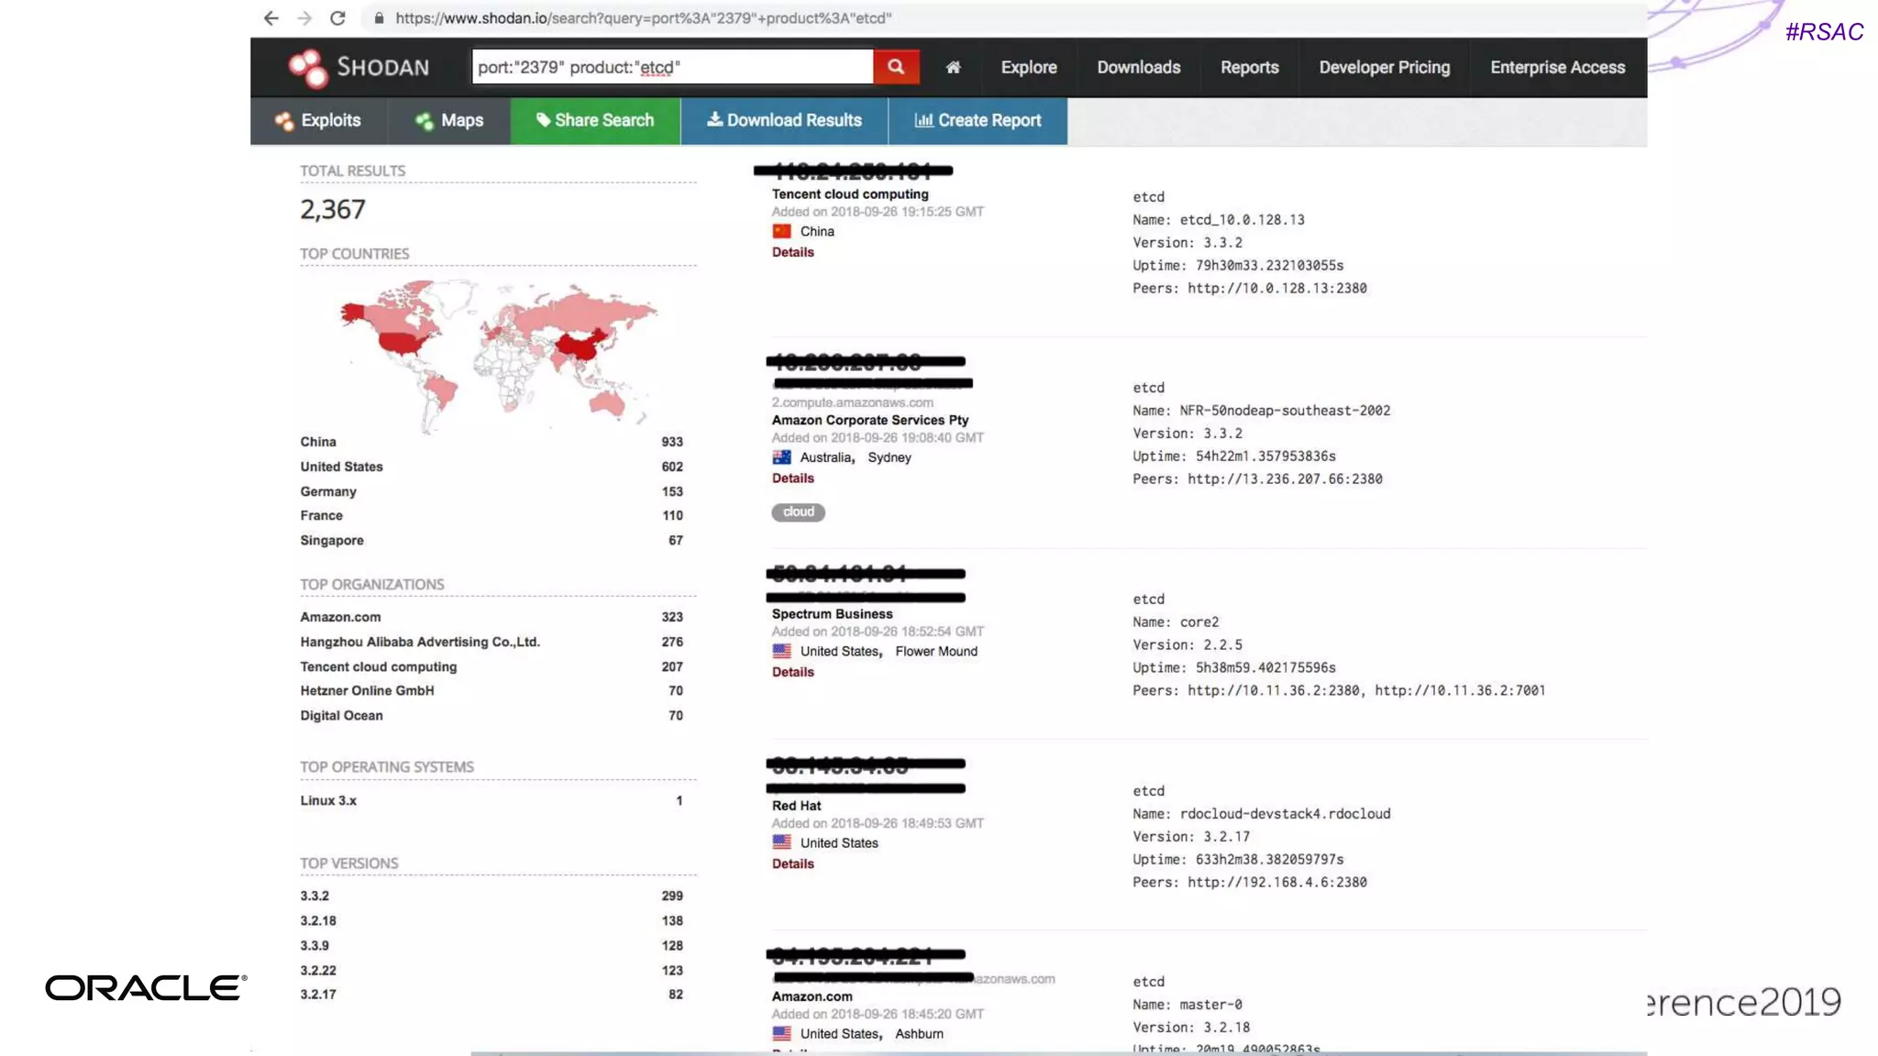The height and width of the screenshot is (1056, 1878).
Task: Open Details for the Red Hat result
Action: 792,864
